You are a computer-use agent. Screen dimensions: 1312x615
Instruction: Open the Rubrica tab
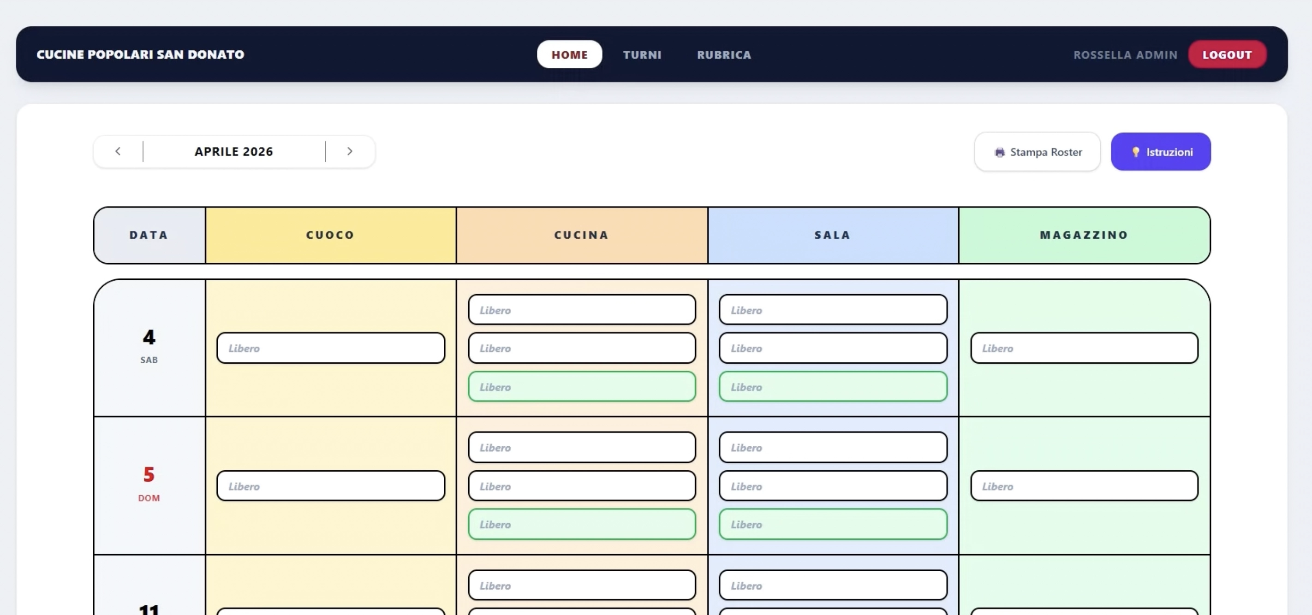click(724, 54)
